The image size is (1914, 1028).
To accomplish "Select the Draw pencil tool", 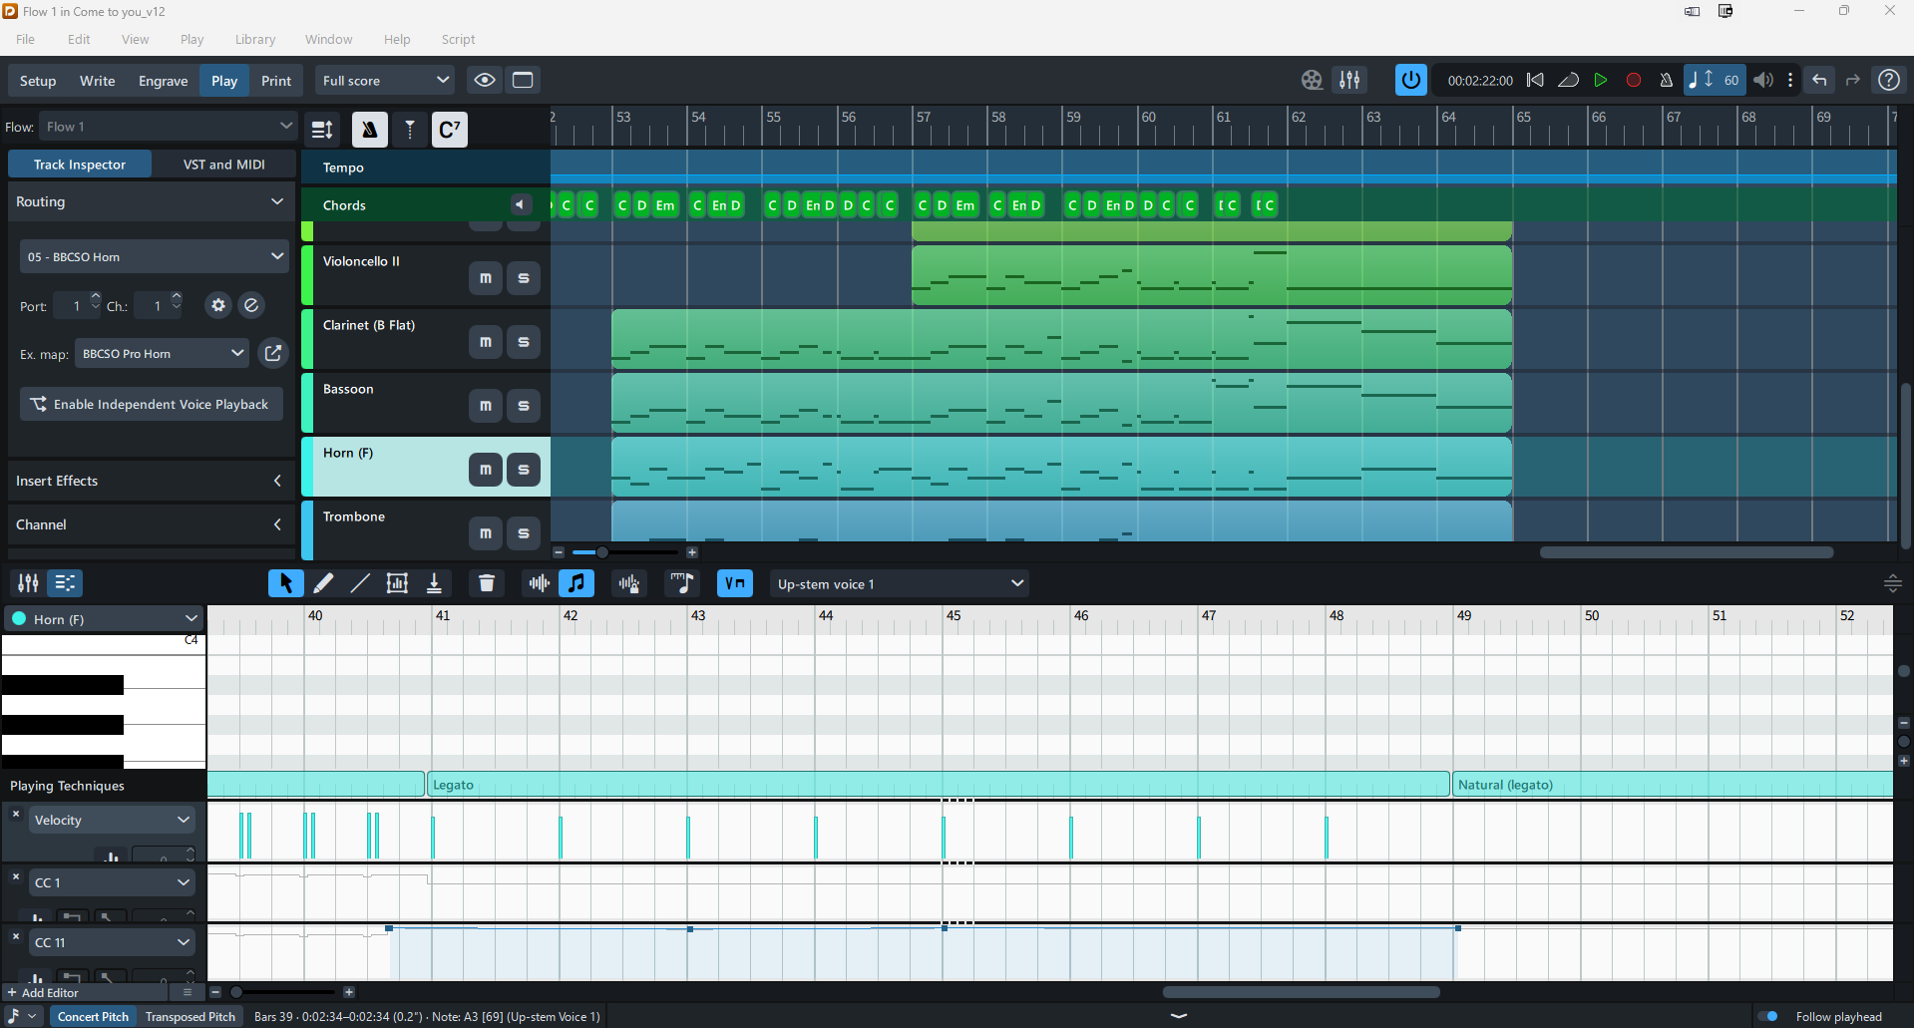I will (323, 583).
